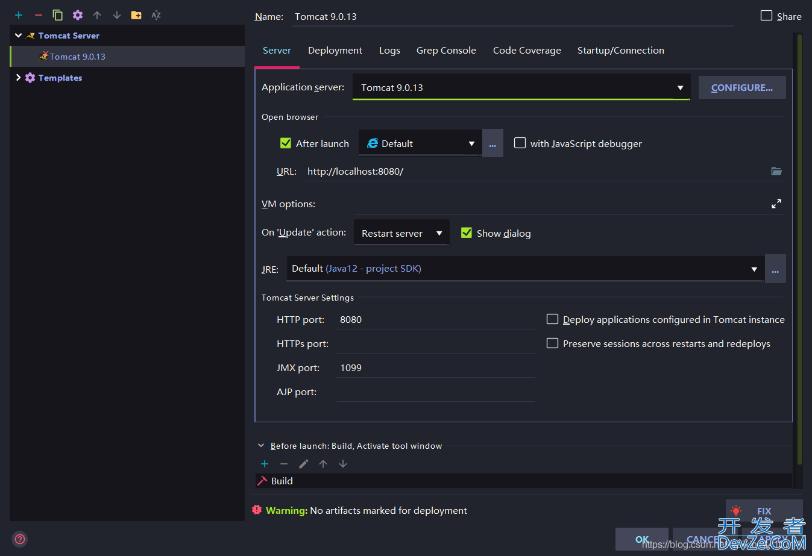The width and height of the screenshot is (812, 556).
Task: Move configuration down in the list
Action: coord(117,15)
